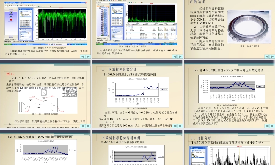This screenshot has width=275, height=165.
Task: Click previous arrow on 峰值系数趋势图 slide
Action: [x=267, y=126]
